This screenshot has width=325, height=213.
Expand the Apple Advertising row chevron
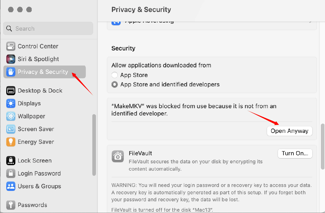coord(310,22)
